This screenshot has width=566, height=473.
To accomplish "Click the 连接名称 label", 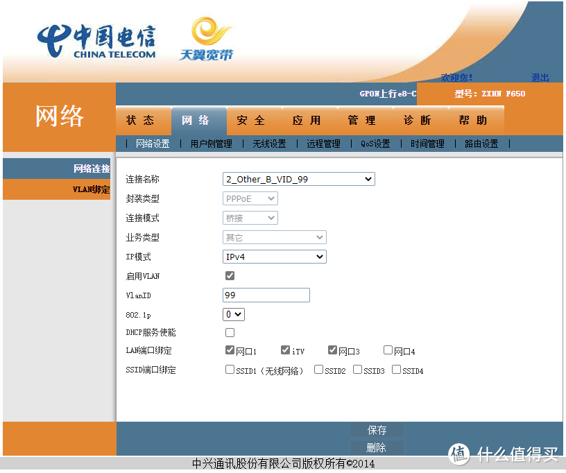I will click(x=142, y=179).
